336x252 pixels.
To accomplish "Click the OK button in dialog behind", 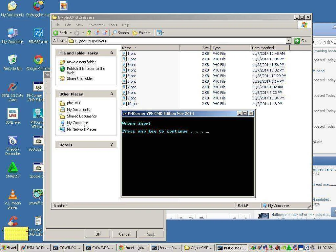I will [x=98, y=234].
